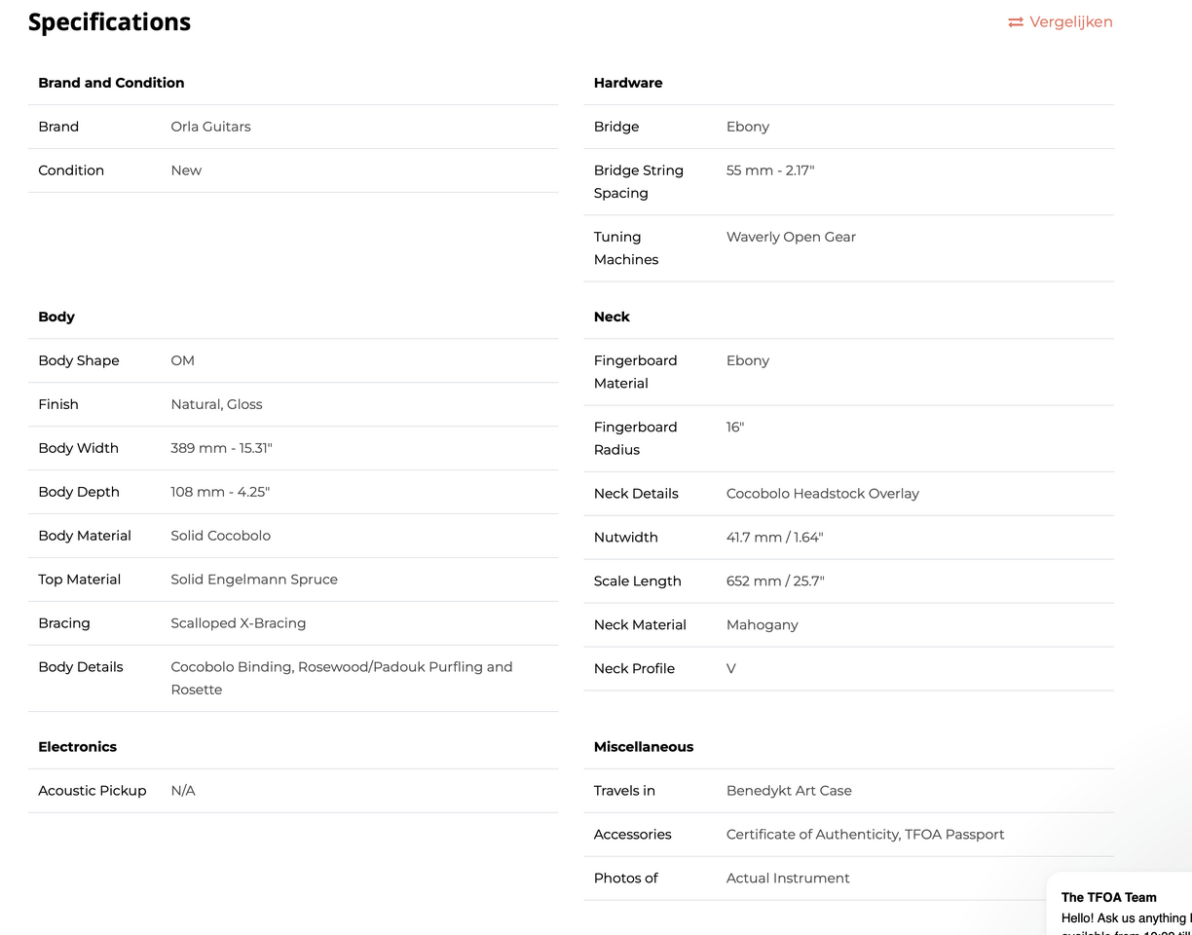
Task: Select the 'Solid Cocobolo' body material value
Action: 220,536
